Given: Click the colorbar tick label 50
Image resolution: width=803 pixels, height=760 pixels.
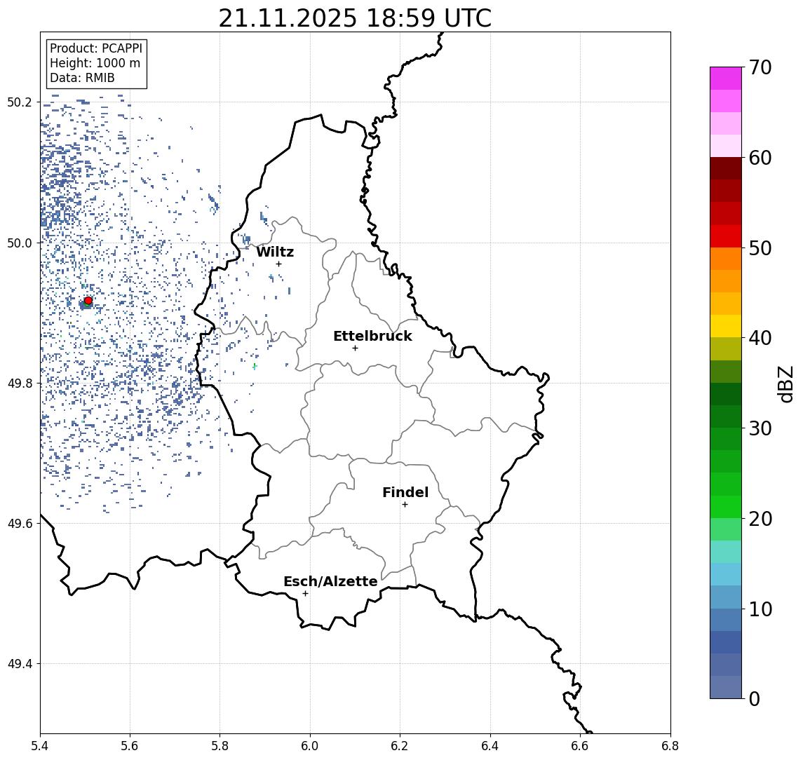Looking at the screenshot, I should 760,248.
